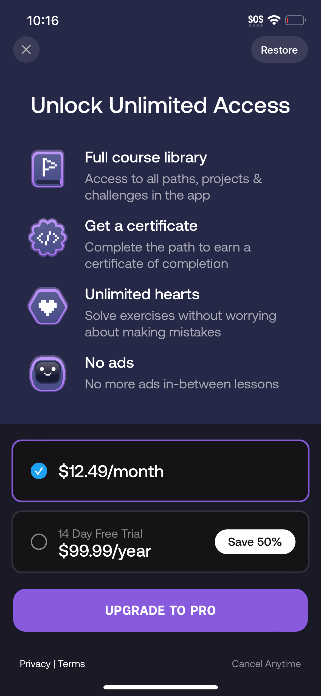
Task: Tap the battery indicator icon
Action: click(x=295, y=20)
